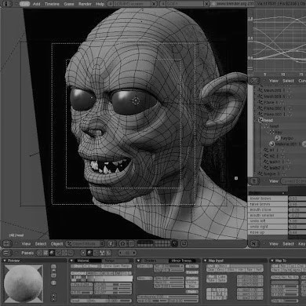Toggle the Colorband button
The width and height of the screenshot is (306, 306).
(x=78, y=273)
